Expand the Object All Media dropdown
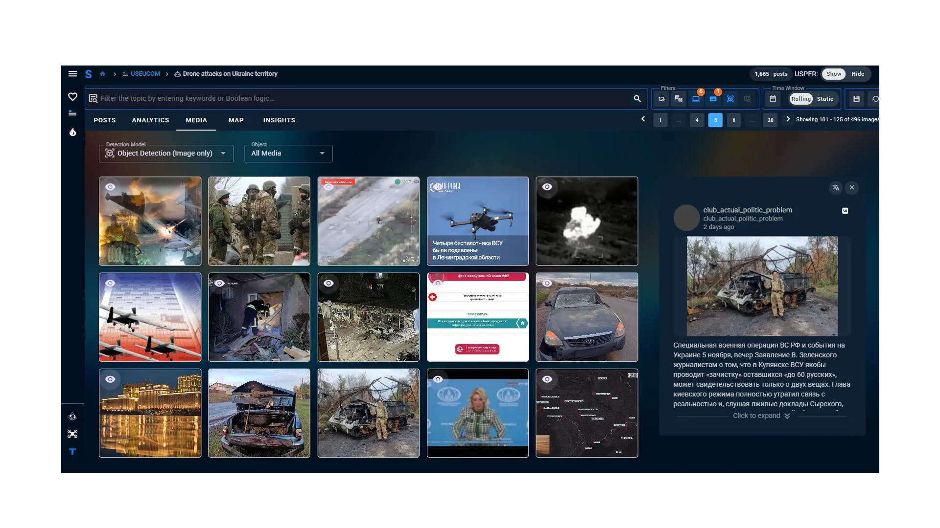This screenshot has height=528, width=940. [288, 154]
